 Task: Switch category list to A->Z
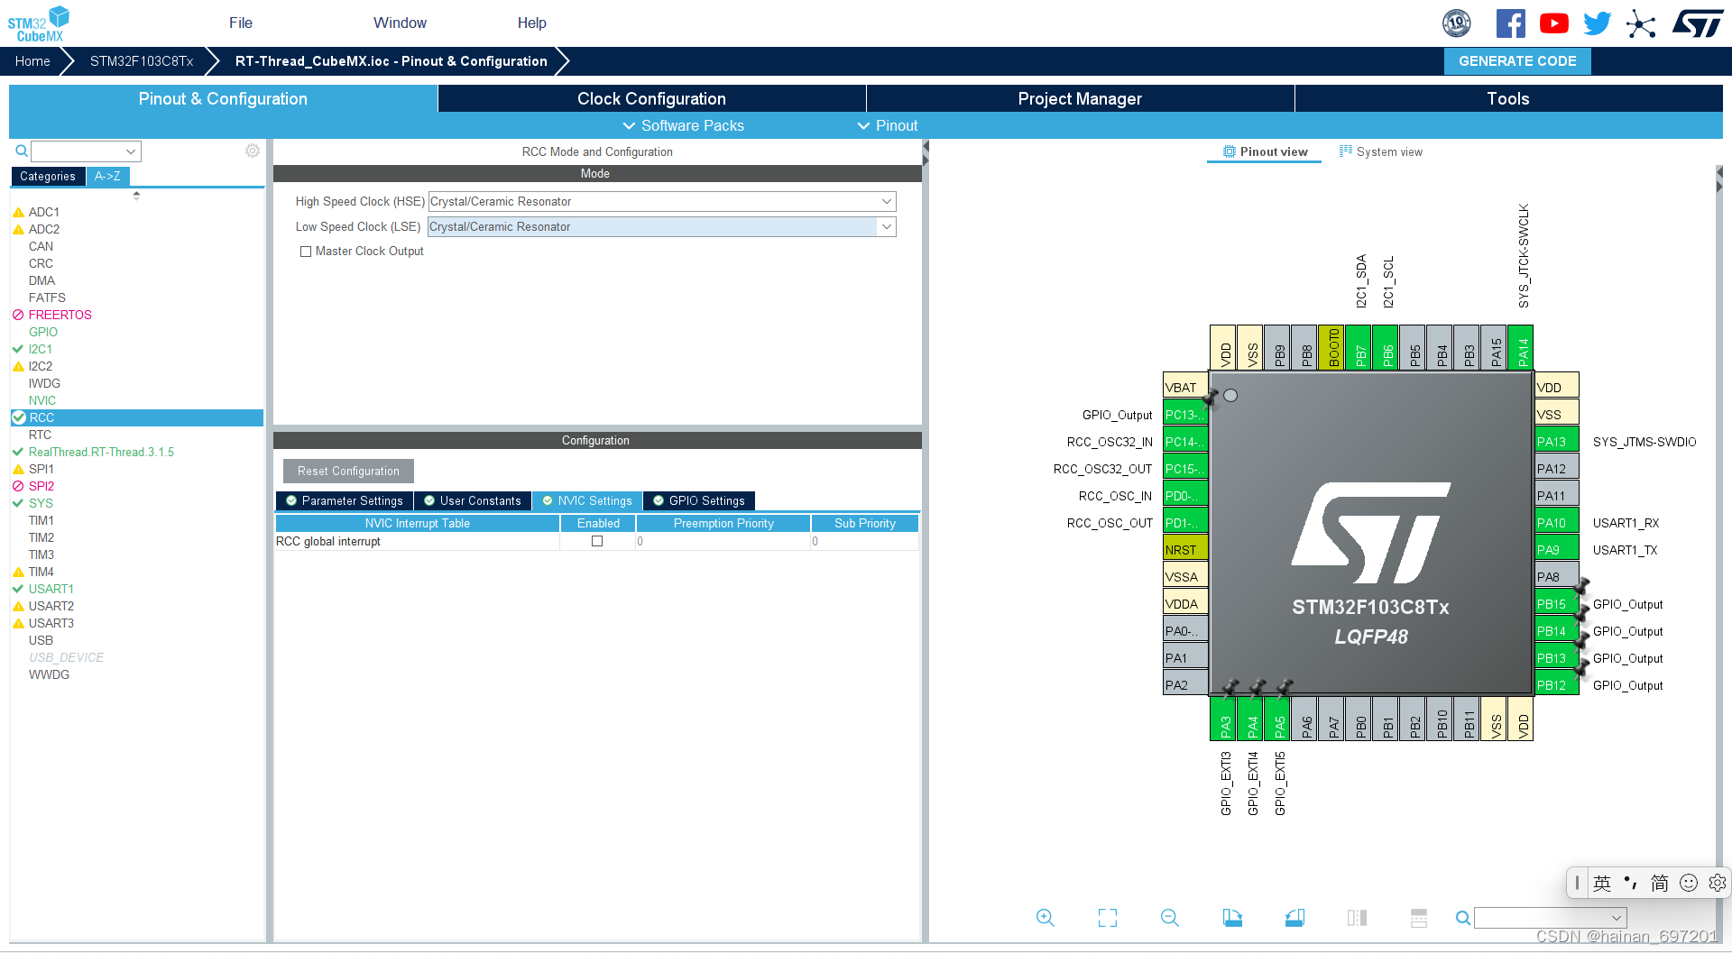pyautogui.click(x=107, y=176)
